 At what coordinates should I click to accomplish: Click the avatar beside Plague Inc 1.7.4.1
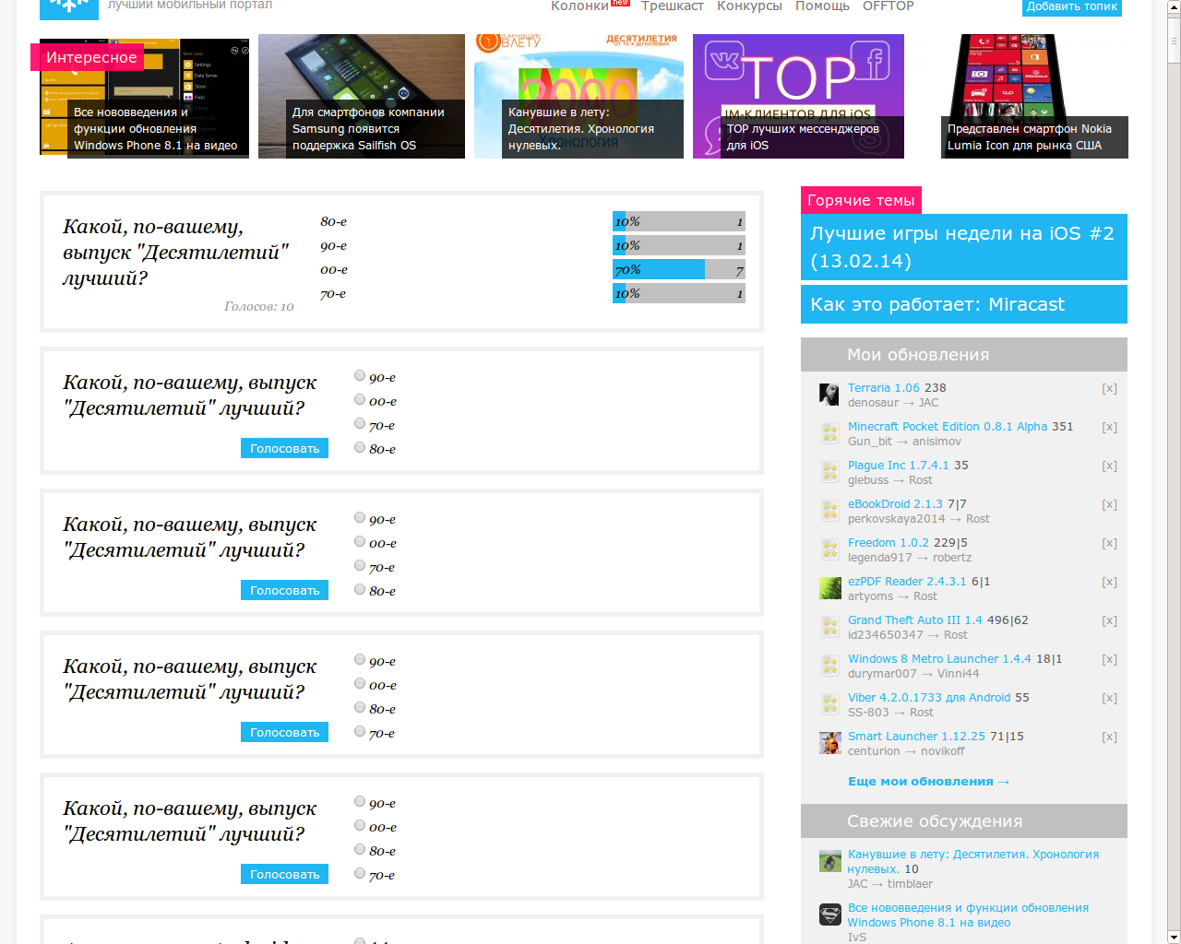point(829,472)
